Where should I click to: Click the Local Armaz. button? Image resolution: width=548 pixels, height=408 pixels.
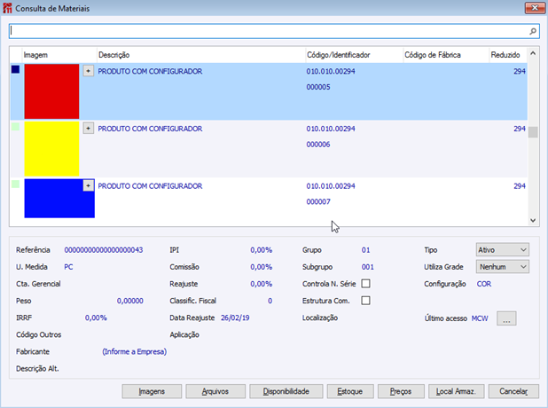point(457,391)
